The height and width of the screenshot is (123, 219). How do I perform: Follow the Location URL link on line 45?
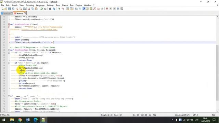pyautogui.click(x=39, y=29)
